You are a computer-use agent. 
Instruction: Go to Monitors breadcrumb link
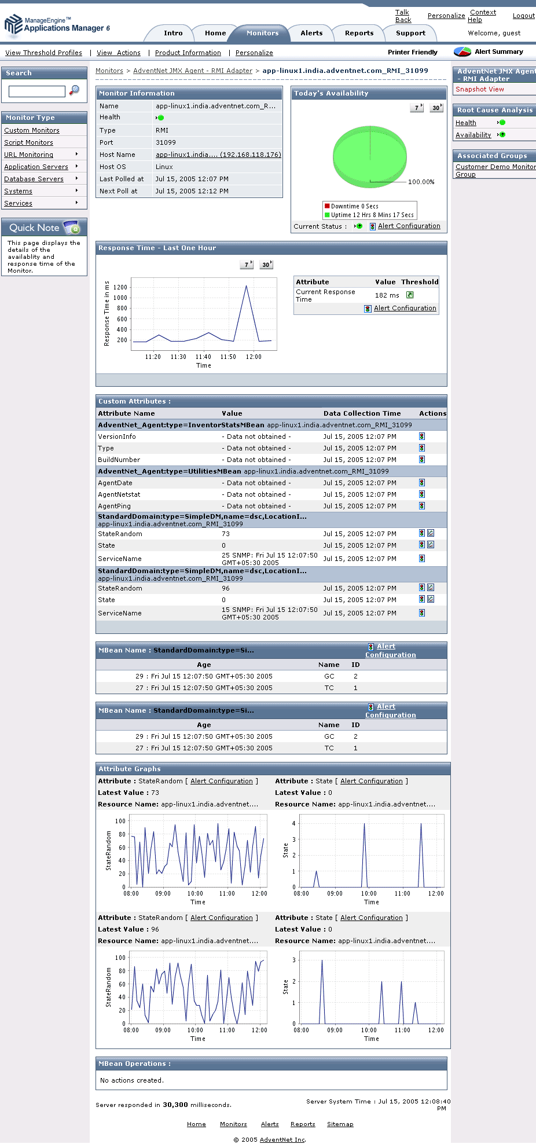[x=109, y=71]
